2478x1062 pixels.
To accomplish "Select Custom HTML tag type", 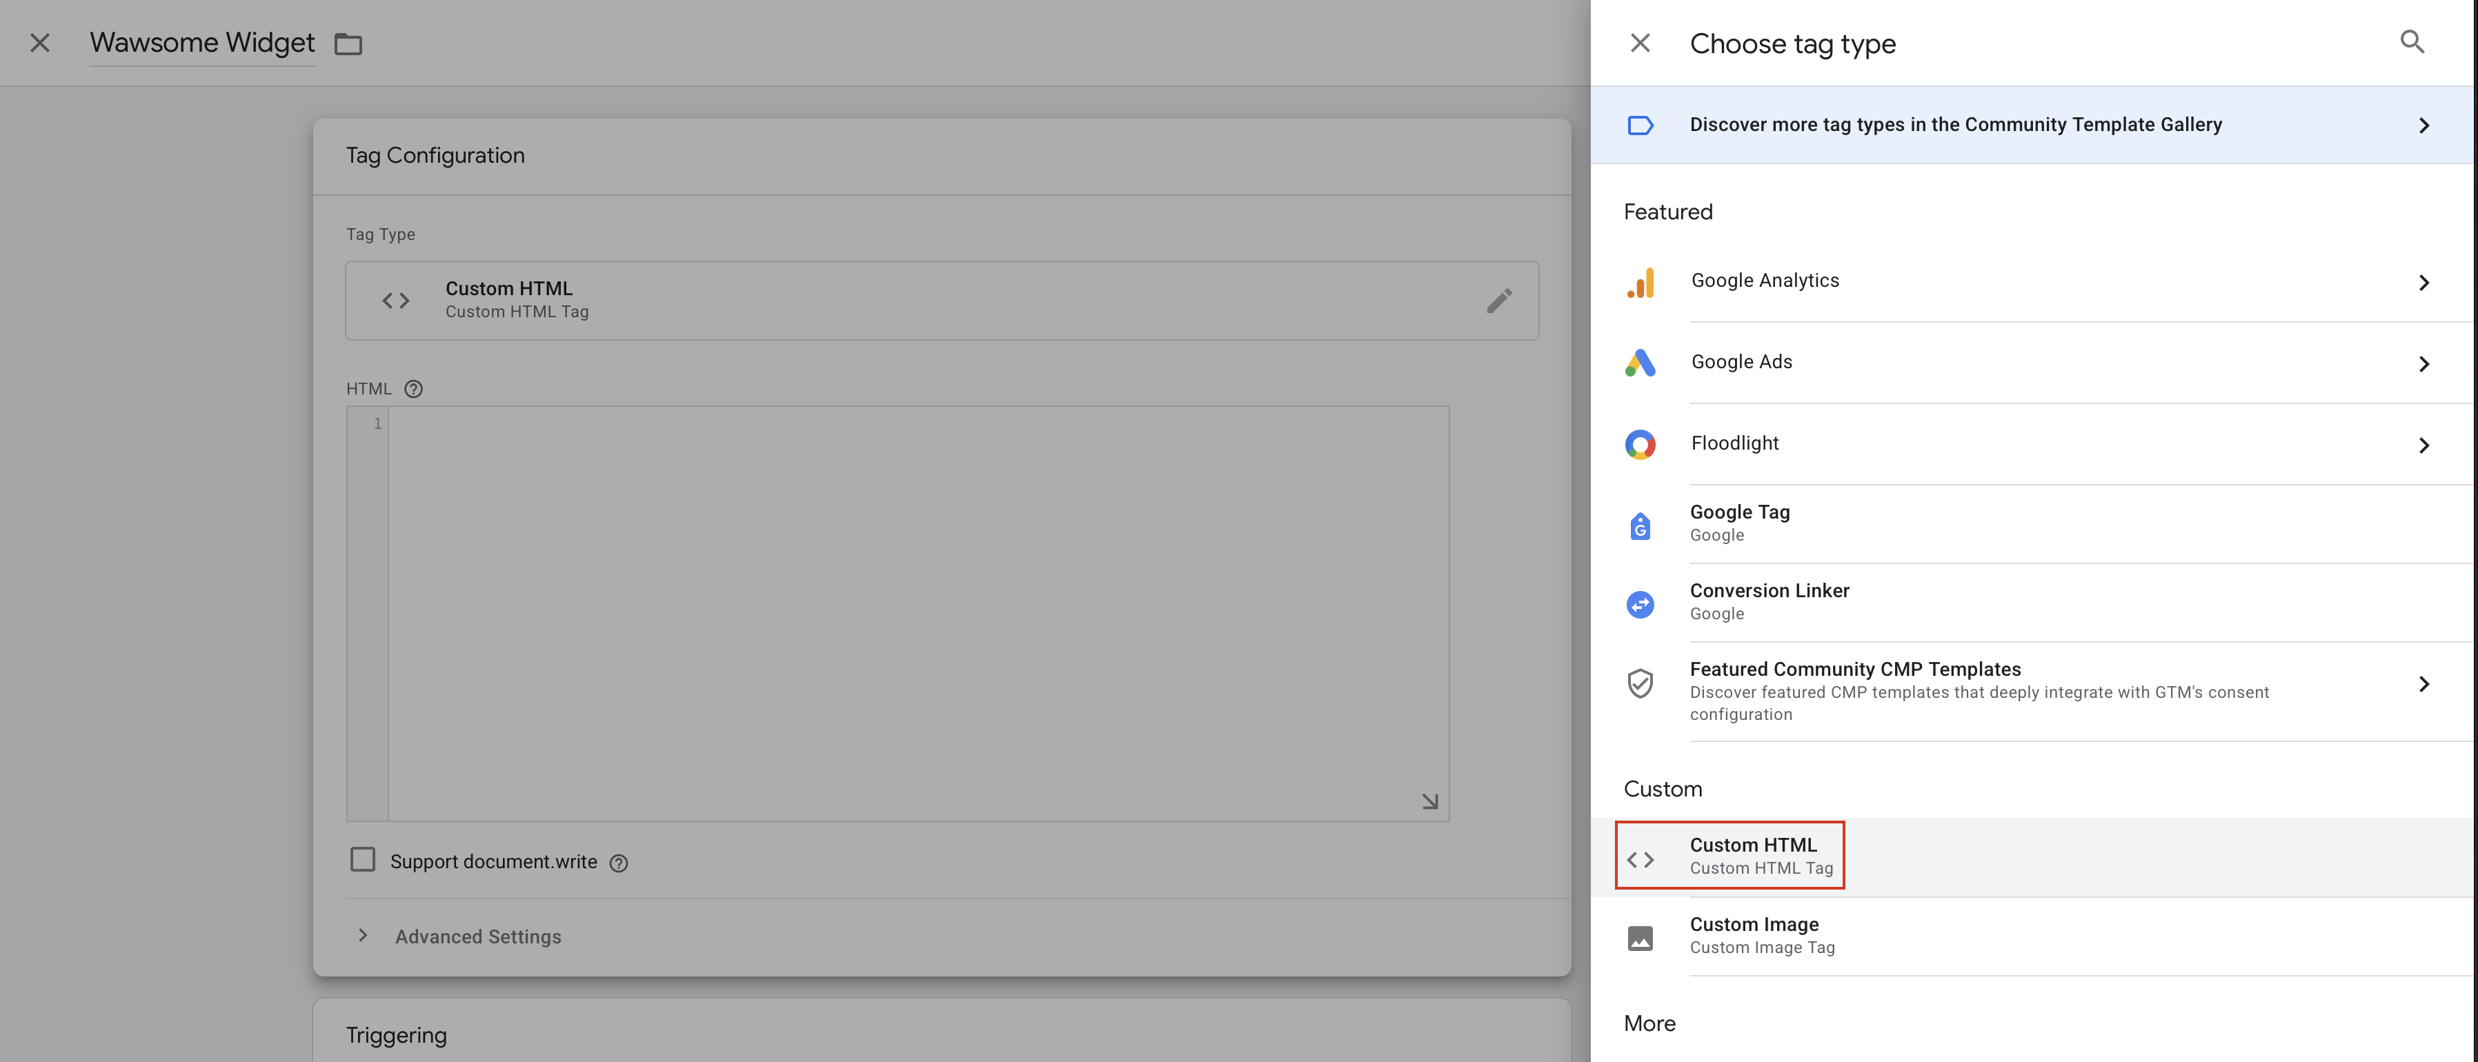I will point(1752,855).
